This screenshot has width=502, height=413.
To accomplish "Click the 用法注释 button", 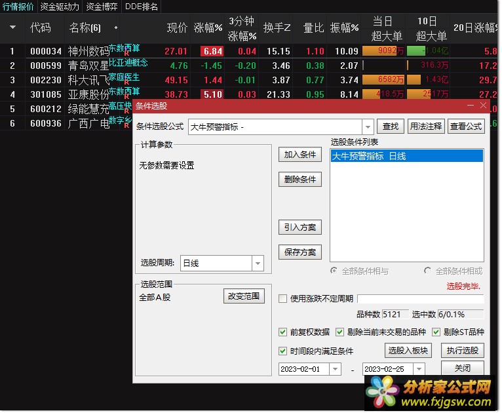I will tap(426, 127).
